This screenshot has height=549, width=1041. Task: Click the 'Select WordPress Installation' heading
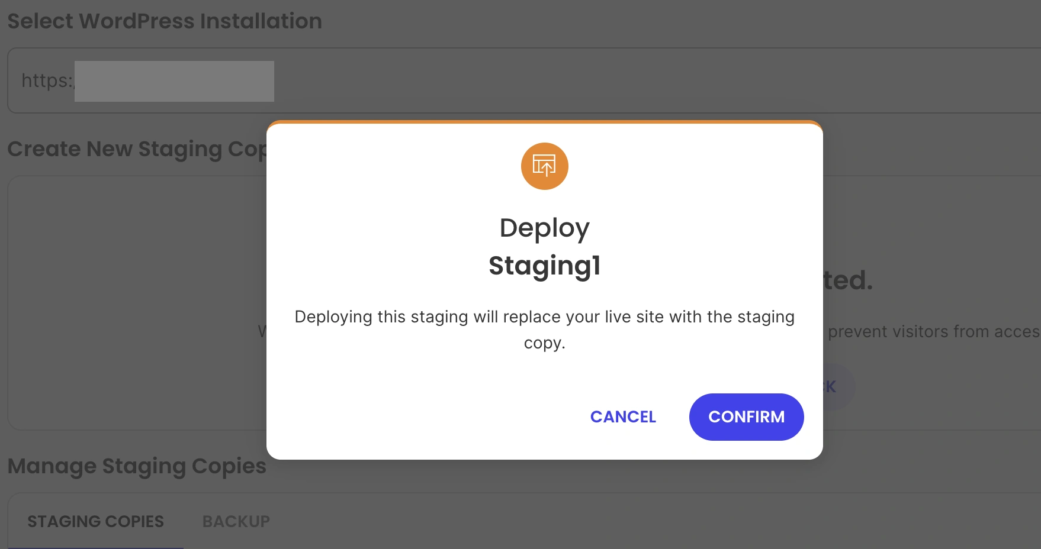[165, 21]
